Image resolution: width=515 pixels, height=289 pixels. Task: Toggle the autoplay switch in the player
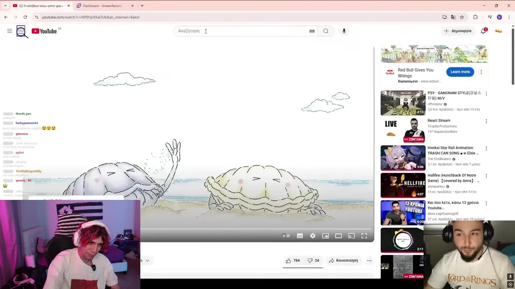tap(286, 236)
